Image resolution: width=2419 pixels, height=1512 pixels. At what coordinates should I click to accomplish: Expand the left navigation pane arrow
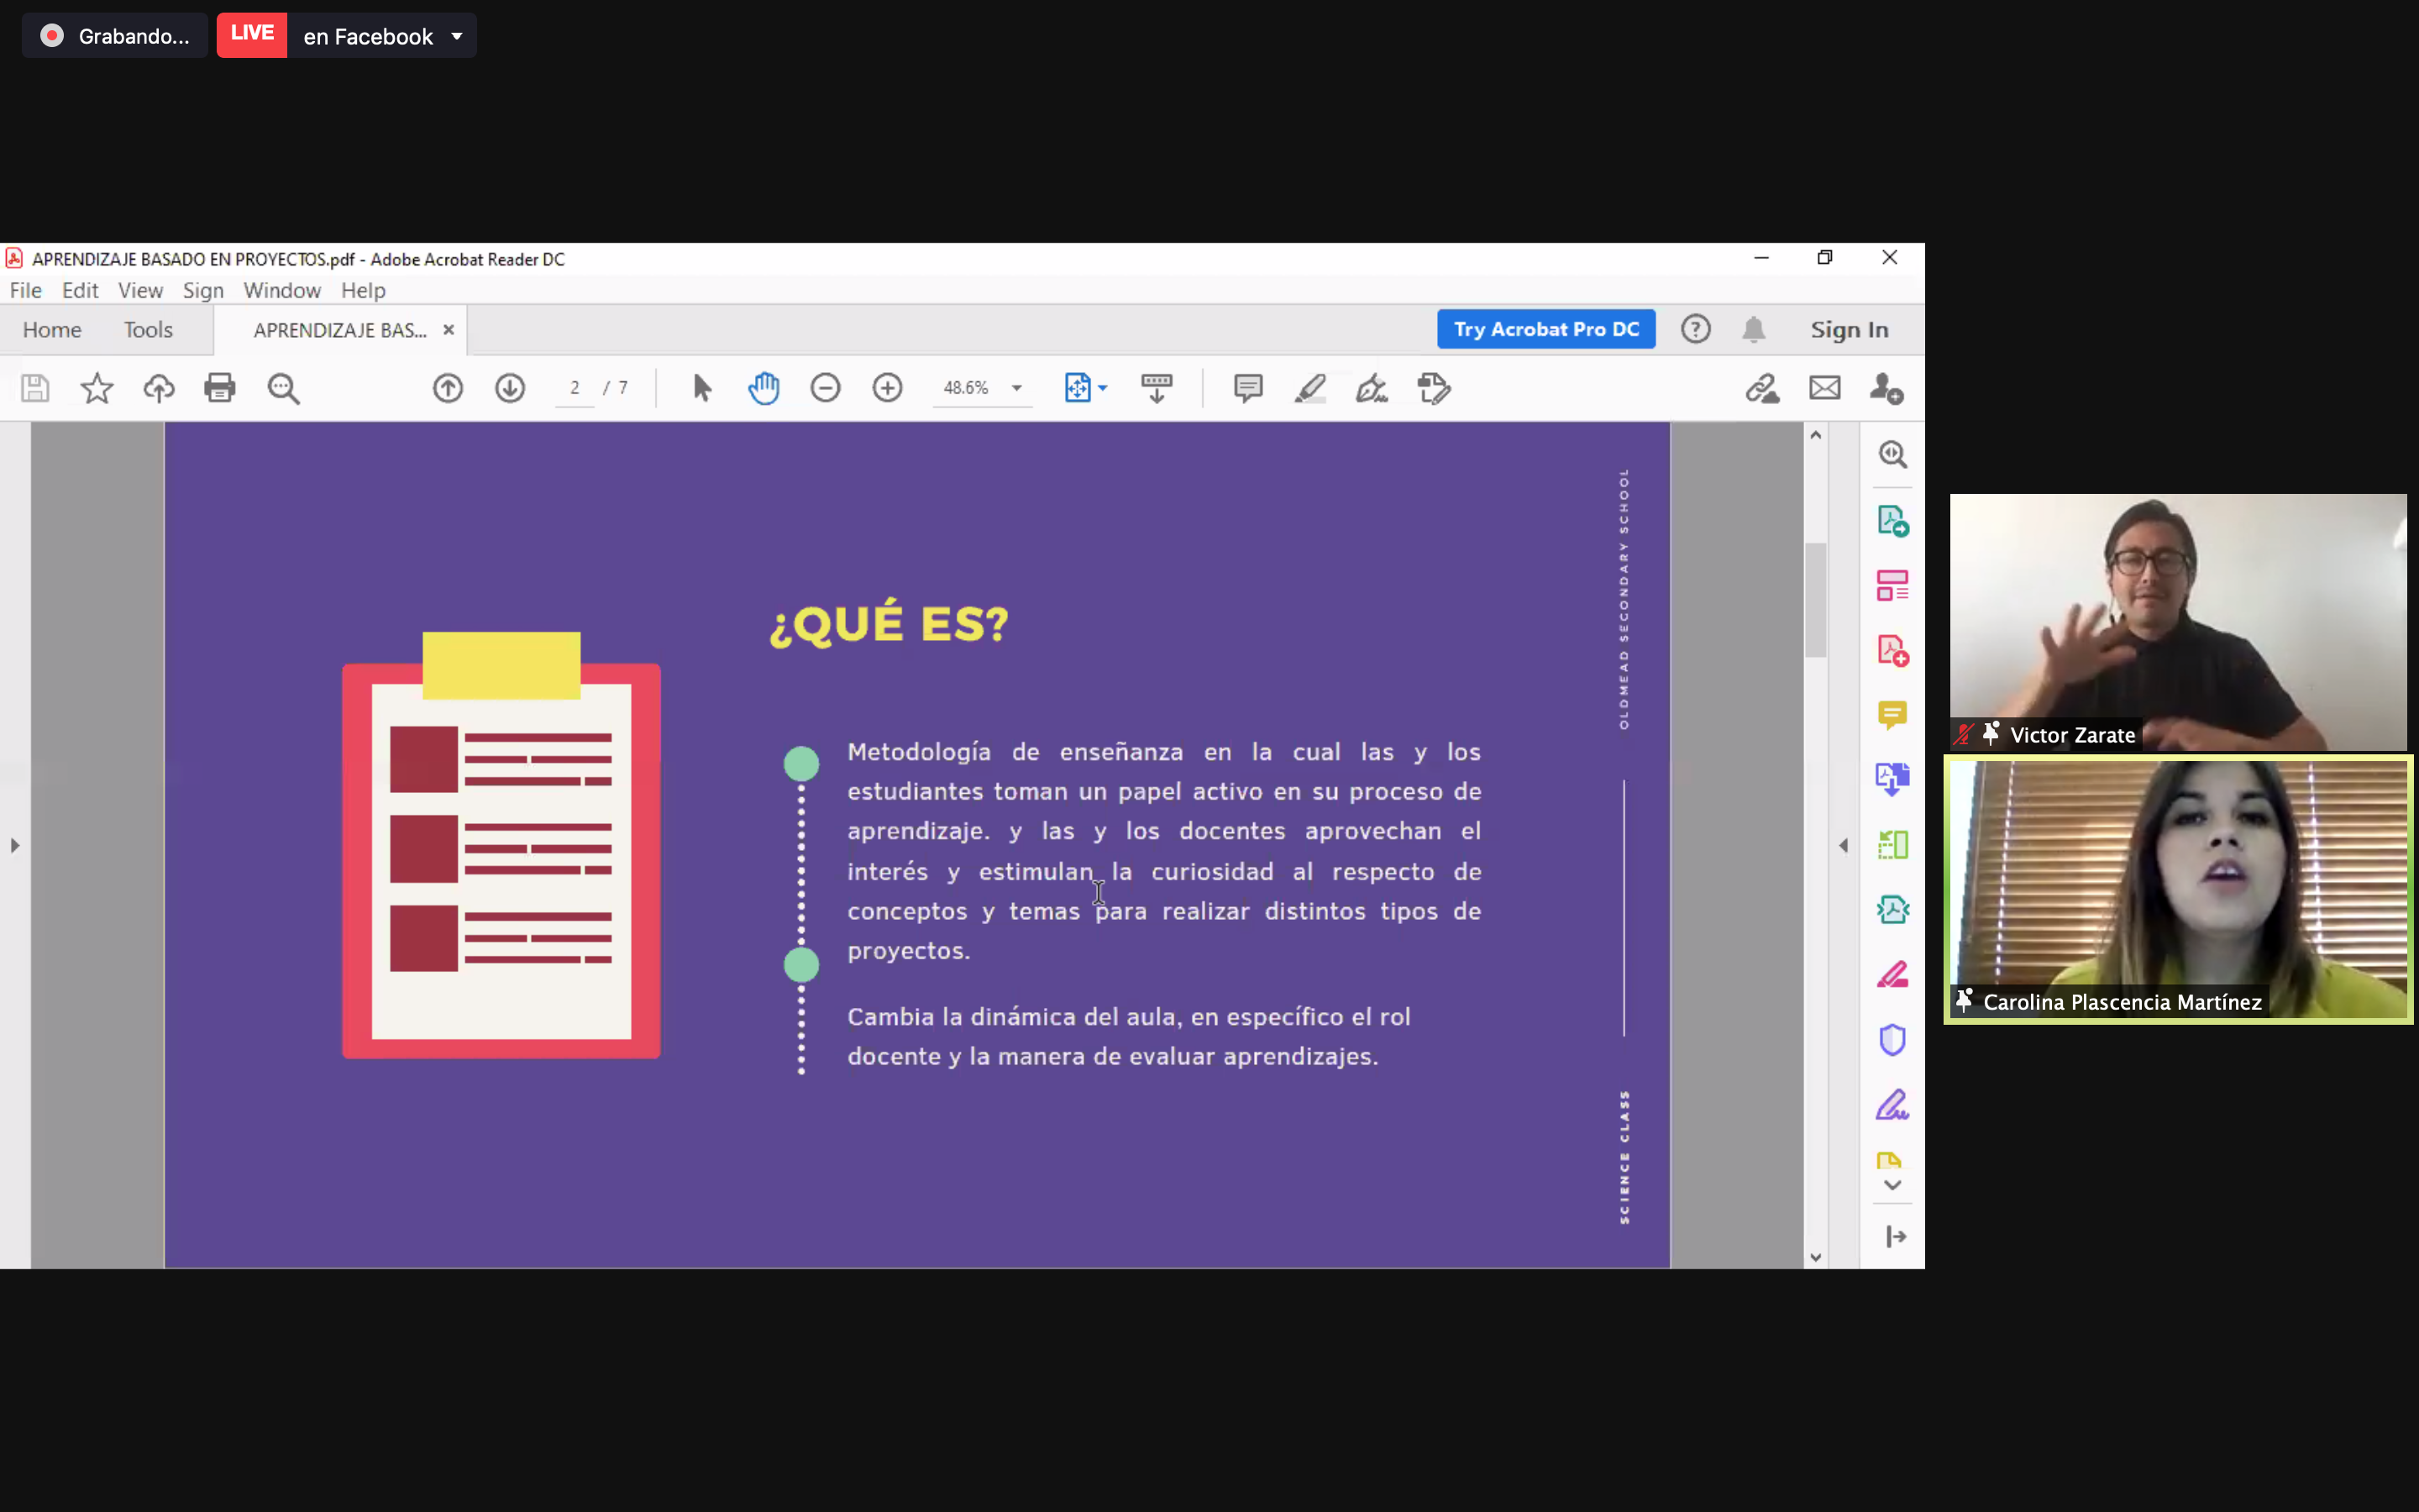point(14,846)
